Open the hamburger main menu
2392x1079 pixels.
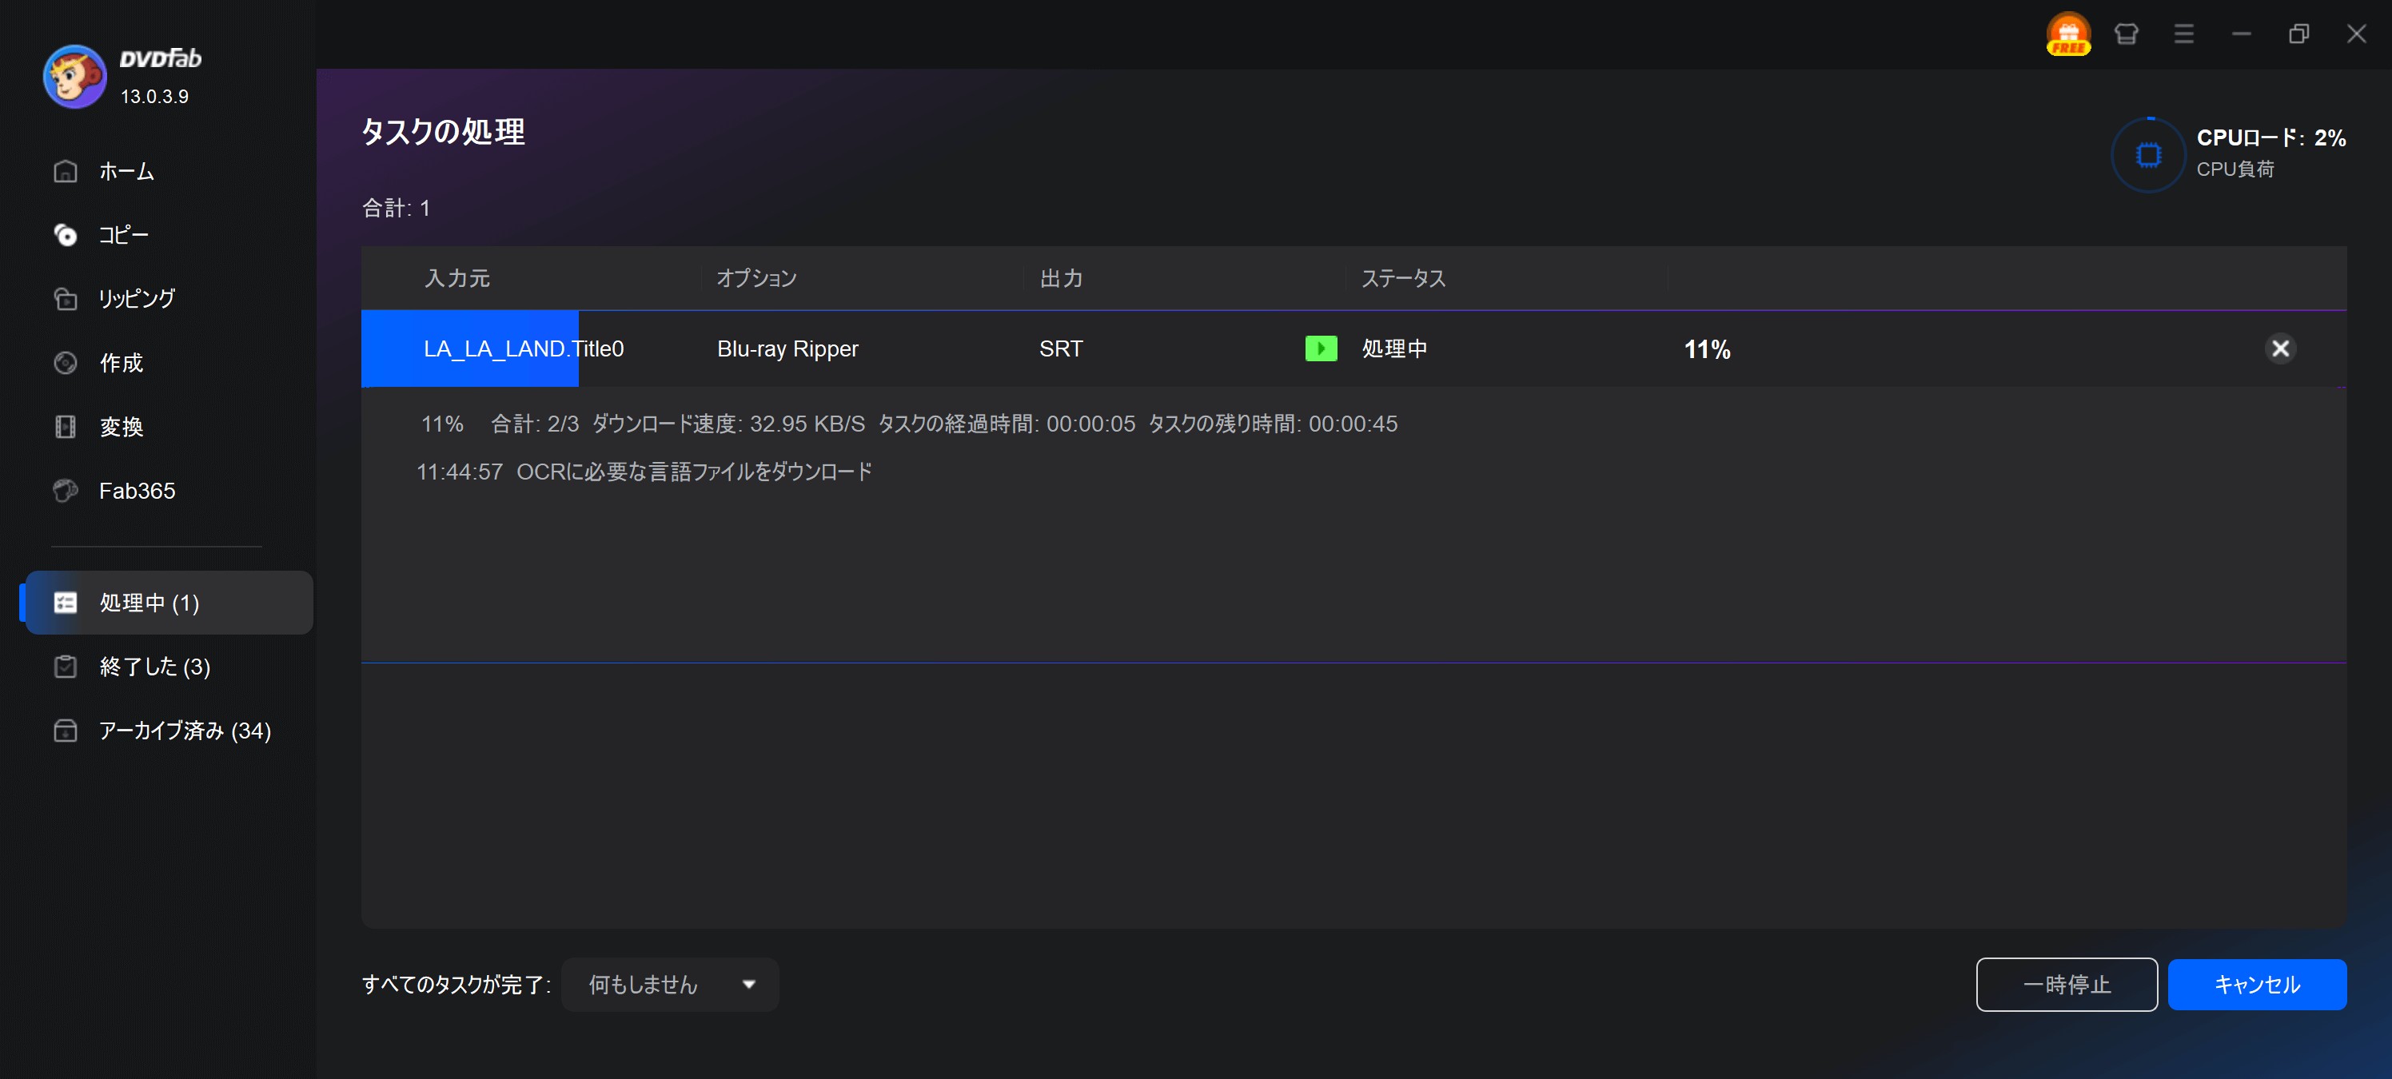click(2183, 34)
